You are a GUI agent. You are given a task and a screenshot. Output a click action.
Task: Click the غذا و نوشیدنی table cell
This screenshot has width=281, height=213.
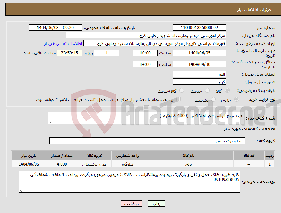(x=94, y=164)
